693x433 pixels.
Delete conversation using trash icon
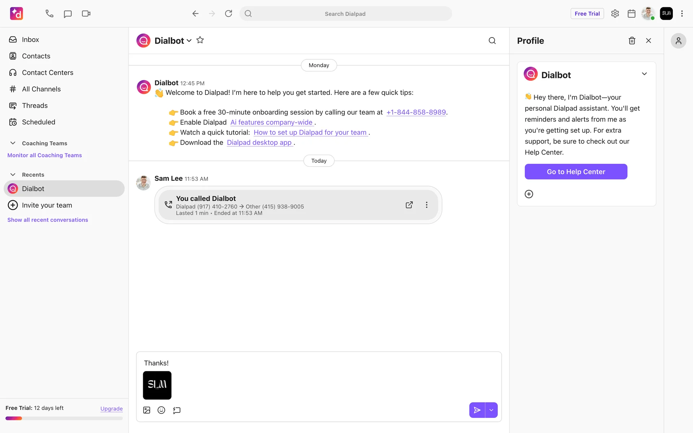[x=632, y=41]
